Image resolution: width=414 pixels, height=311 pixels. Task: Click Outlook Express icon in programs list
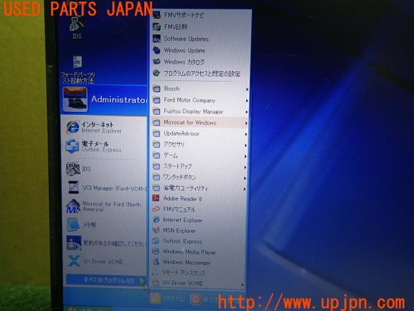pos(155,241)
